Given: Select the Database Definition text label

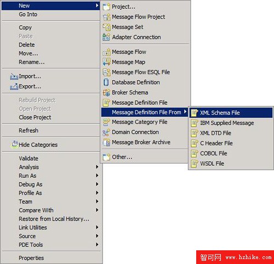Looking at the screenshot, I should (x=136, y=82).
